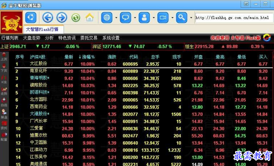
Task: Select stock row 濮耐股份
Action: [141, 85]
